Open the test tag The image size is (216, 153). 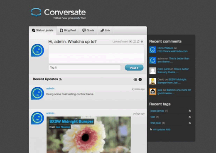click(x=152, y=117)
